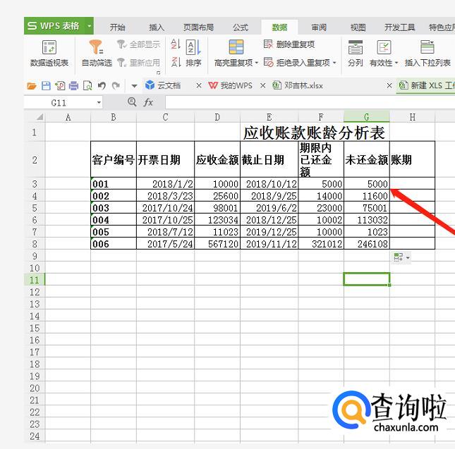Screen dimensions: 455x449
Task: Select cell containing 2018/3/23
Action: (x=165, y=196)
